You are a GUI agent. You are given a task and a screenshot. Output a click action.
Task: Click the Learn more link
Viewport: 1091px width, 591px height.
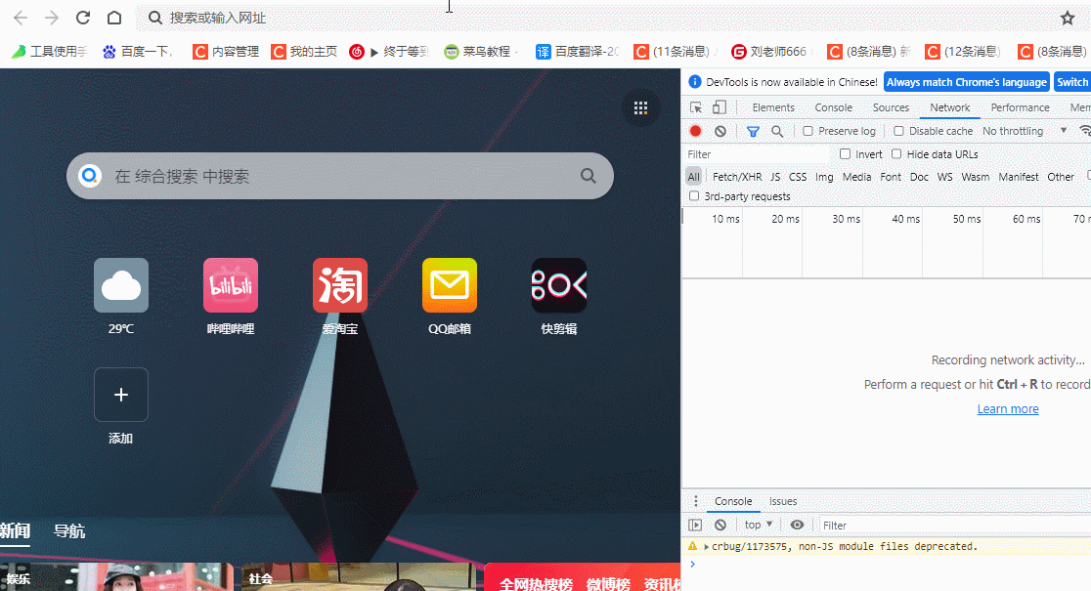point(1008,409)
